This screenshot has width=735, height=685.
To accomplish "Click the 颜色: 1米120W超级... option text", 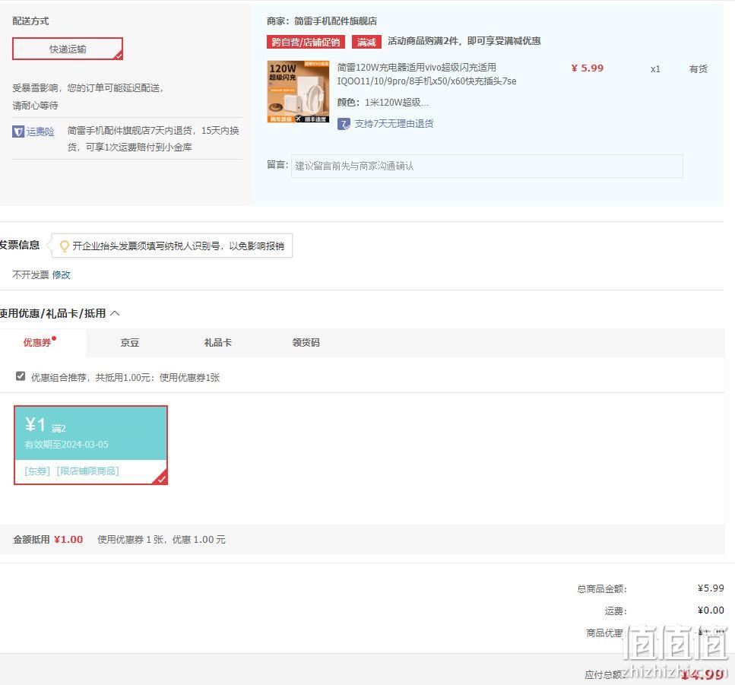I will coord(382,102).
